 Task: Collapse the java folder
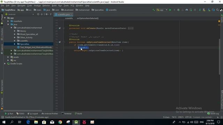(x=8, y=24)
